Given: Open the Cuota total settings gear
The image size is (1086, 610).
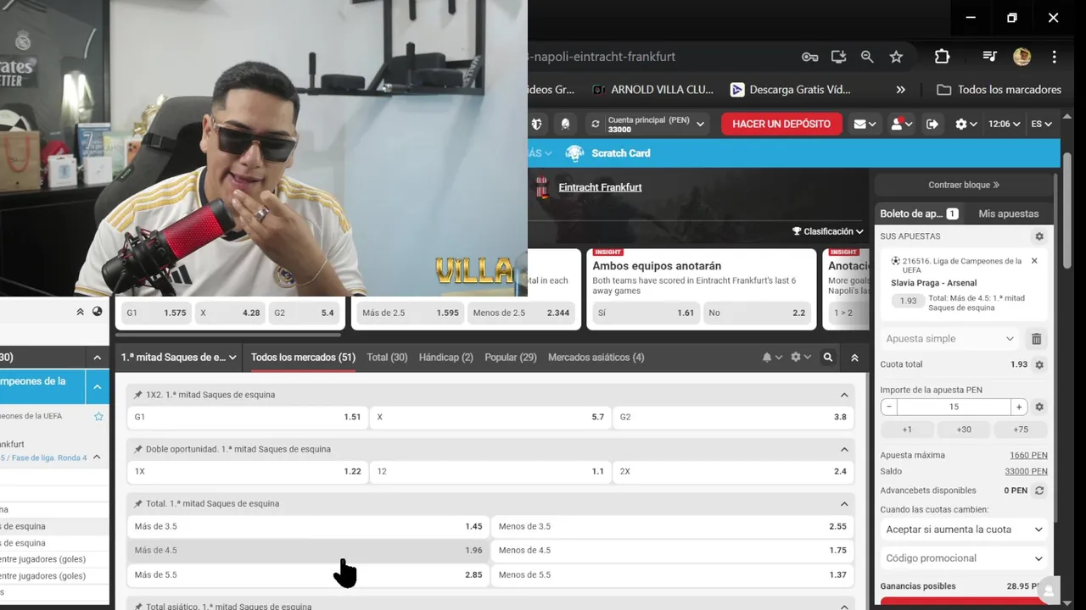Looking at the screenshot, I should [x=1038, y=364].
